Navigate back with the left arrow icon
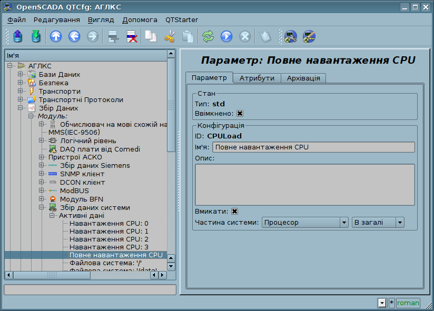Image resolution: width=434 pixels, height=311 pixels. pyautogui.click(x=74, y=37)
